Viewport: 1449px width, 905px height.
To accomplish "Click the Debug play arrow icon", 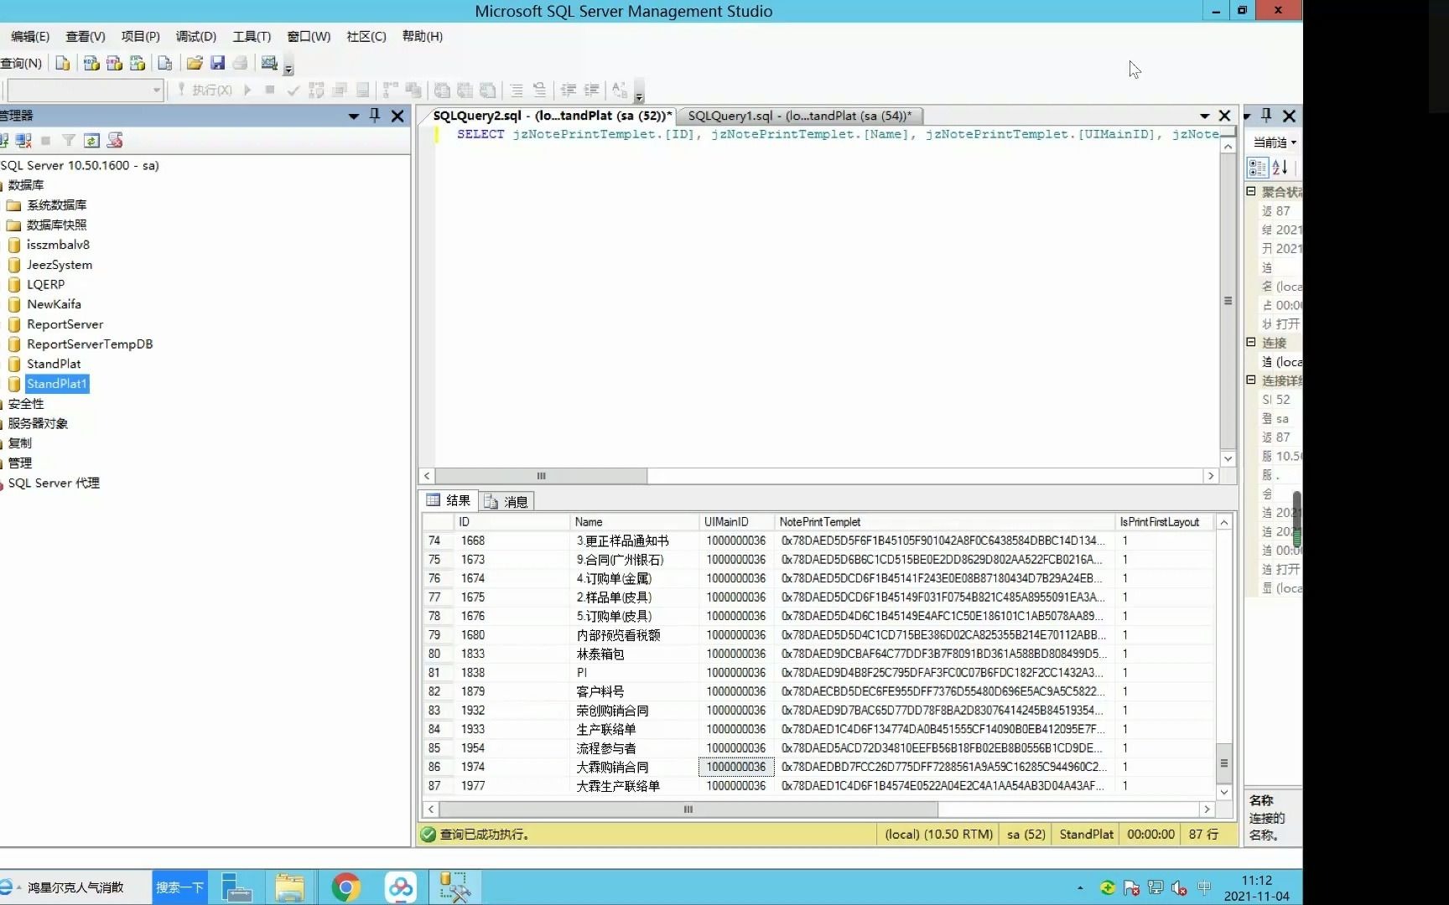I will point(247,90).
